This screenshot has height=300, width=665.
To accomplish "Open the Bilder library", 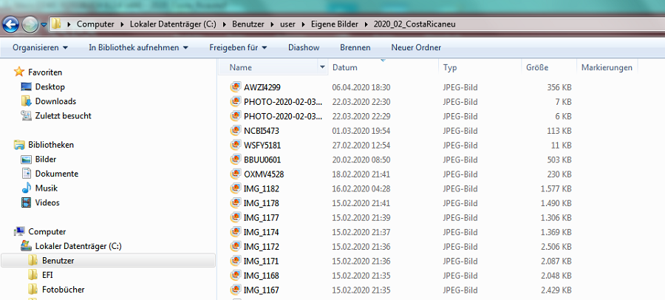I will tap(46, 160).
